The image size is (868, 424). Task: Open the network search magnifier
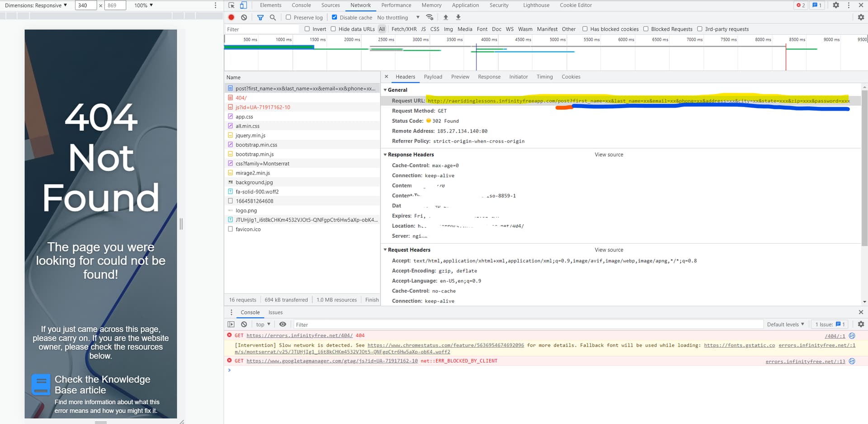pyautogui.click(x=273, y=17)
